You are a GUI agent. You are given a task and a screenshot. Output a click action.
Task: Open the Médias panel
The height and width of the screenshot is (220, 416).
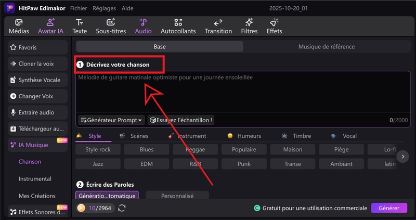pos(19,26)
